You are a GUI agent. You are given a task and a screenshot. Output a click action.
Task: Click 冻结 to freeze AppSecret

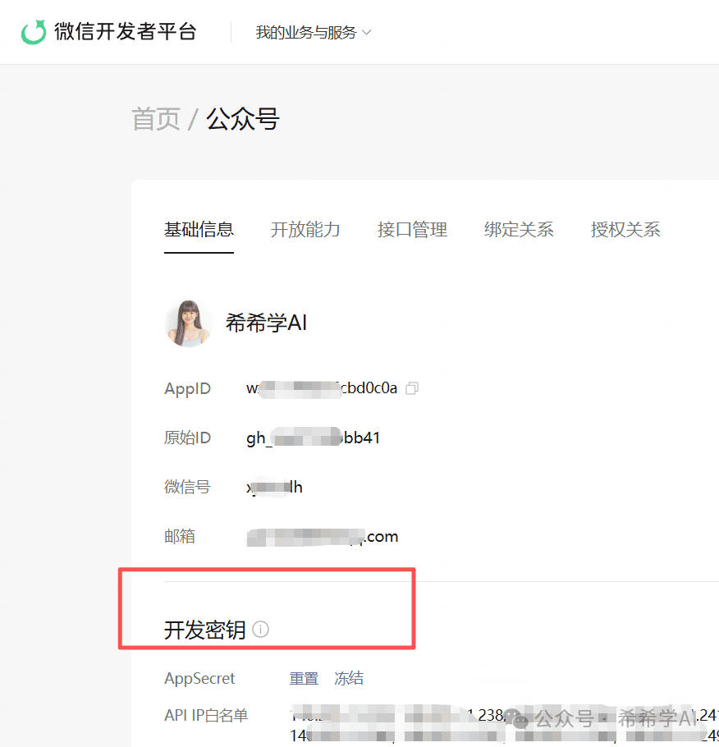click(x=349, y=678)
